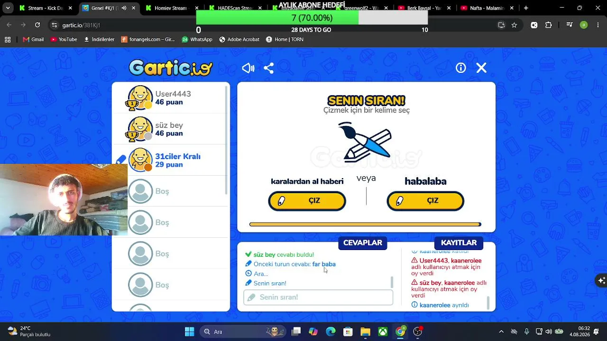Reload the gartic.io page
Image resolution: width=607 pixels, height=341 pixels.
(x=37, y=25)
